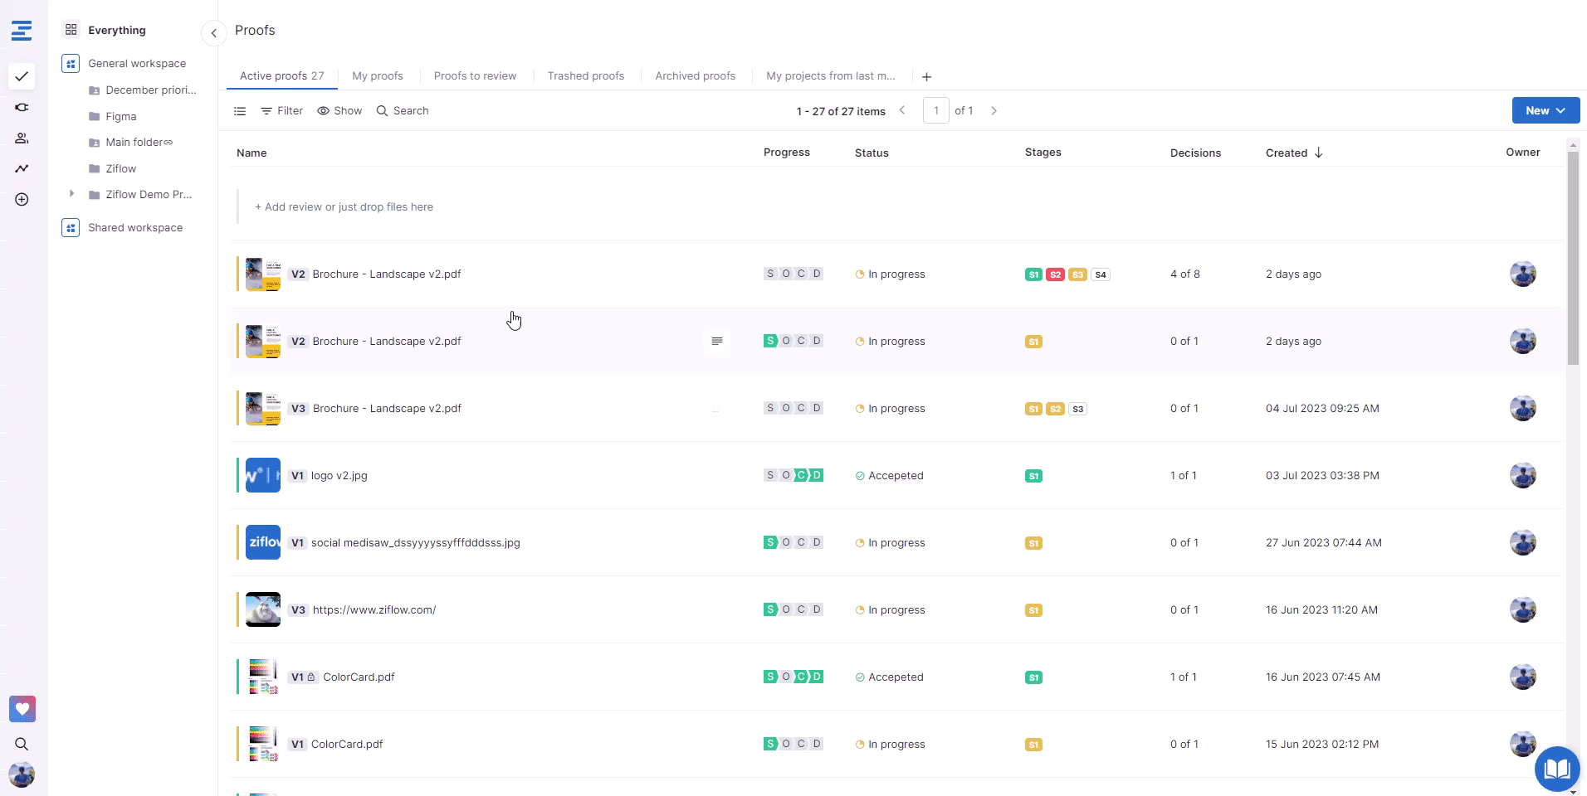
Task: Click '27 Jun 2023 07:44 AM' date
Action: tap(1324, 542)
